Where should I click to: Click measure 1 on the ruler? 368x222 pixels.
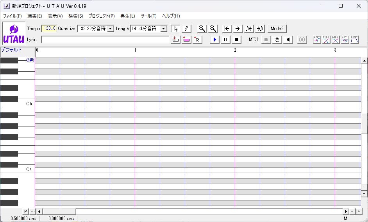coord(135,50)
